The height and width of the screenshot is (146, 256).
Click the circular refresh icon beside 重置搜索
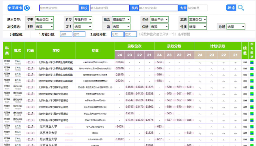pos(27,8)
